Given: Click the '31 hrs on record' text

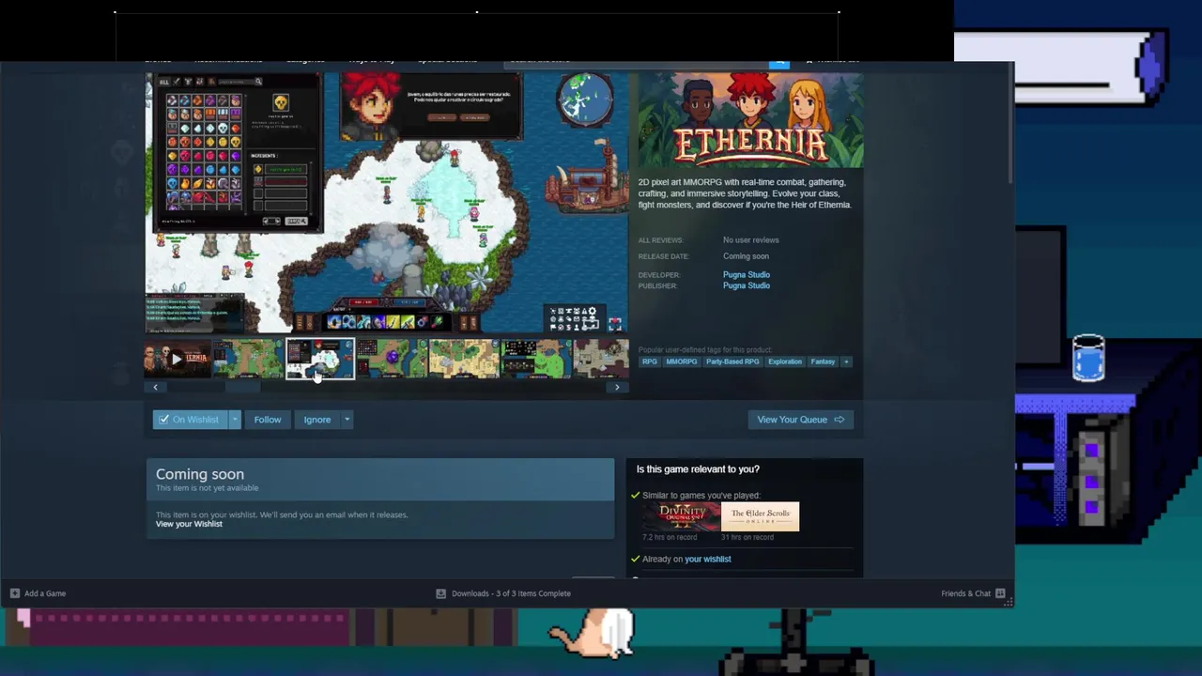Looking at the screenshot, I should coord(747,538).
